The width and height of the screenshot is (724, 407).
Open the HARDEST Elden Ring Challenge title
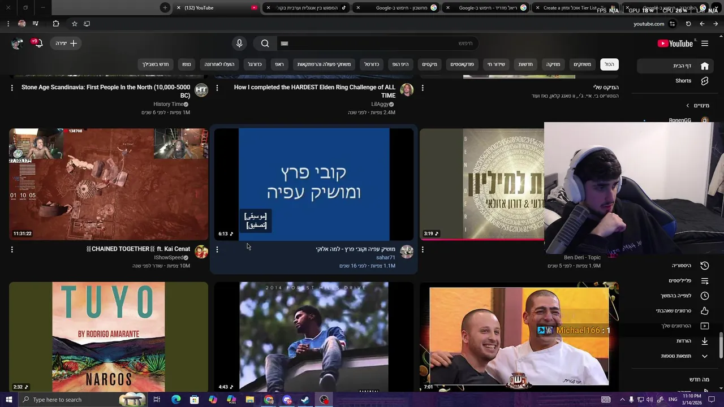tap(314, 92)
